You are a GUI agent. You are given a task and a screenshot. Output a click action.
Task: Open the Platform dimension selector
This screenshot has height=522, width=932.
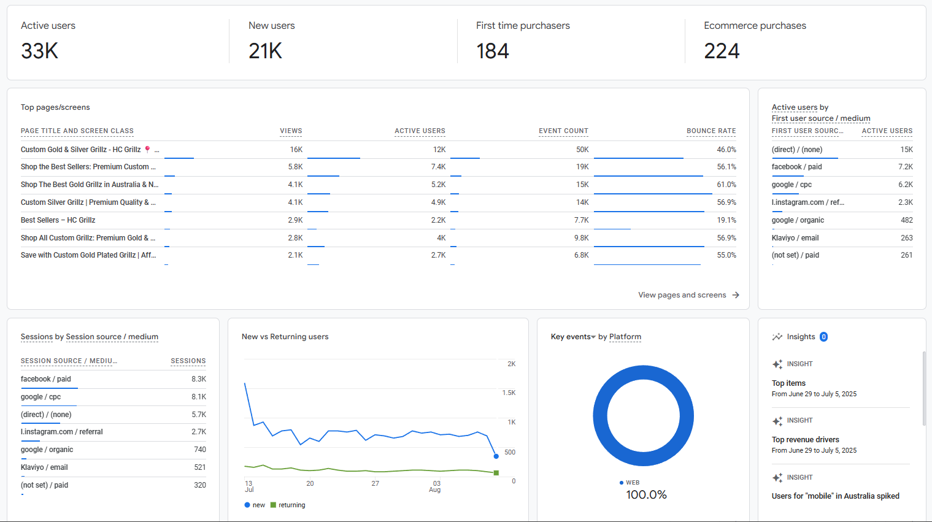click(625, 337)
